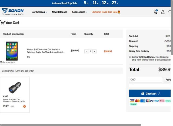Image resolution: width=173 pixels, height=126 pixels.
Task: Click the A300 car charger image
Action: click(x=15, y=88)
